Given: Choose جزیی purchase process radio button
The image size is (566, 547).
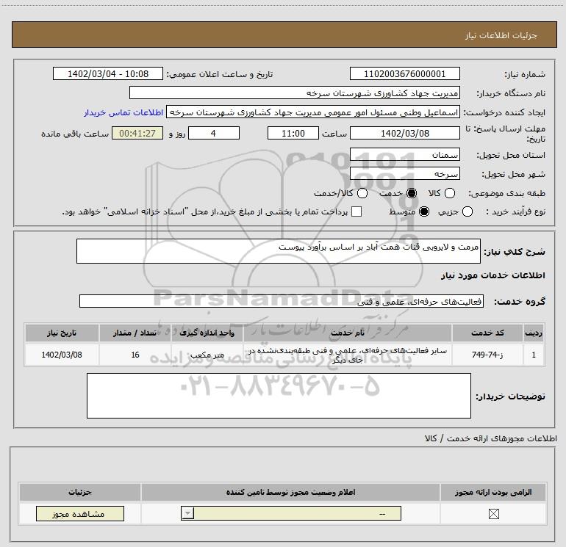Looking at the screenshot, I should (467, 211).
